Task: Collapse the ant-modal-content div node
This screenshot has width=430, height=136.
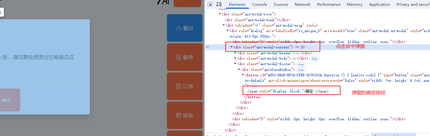Action: pos(232,47)
